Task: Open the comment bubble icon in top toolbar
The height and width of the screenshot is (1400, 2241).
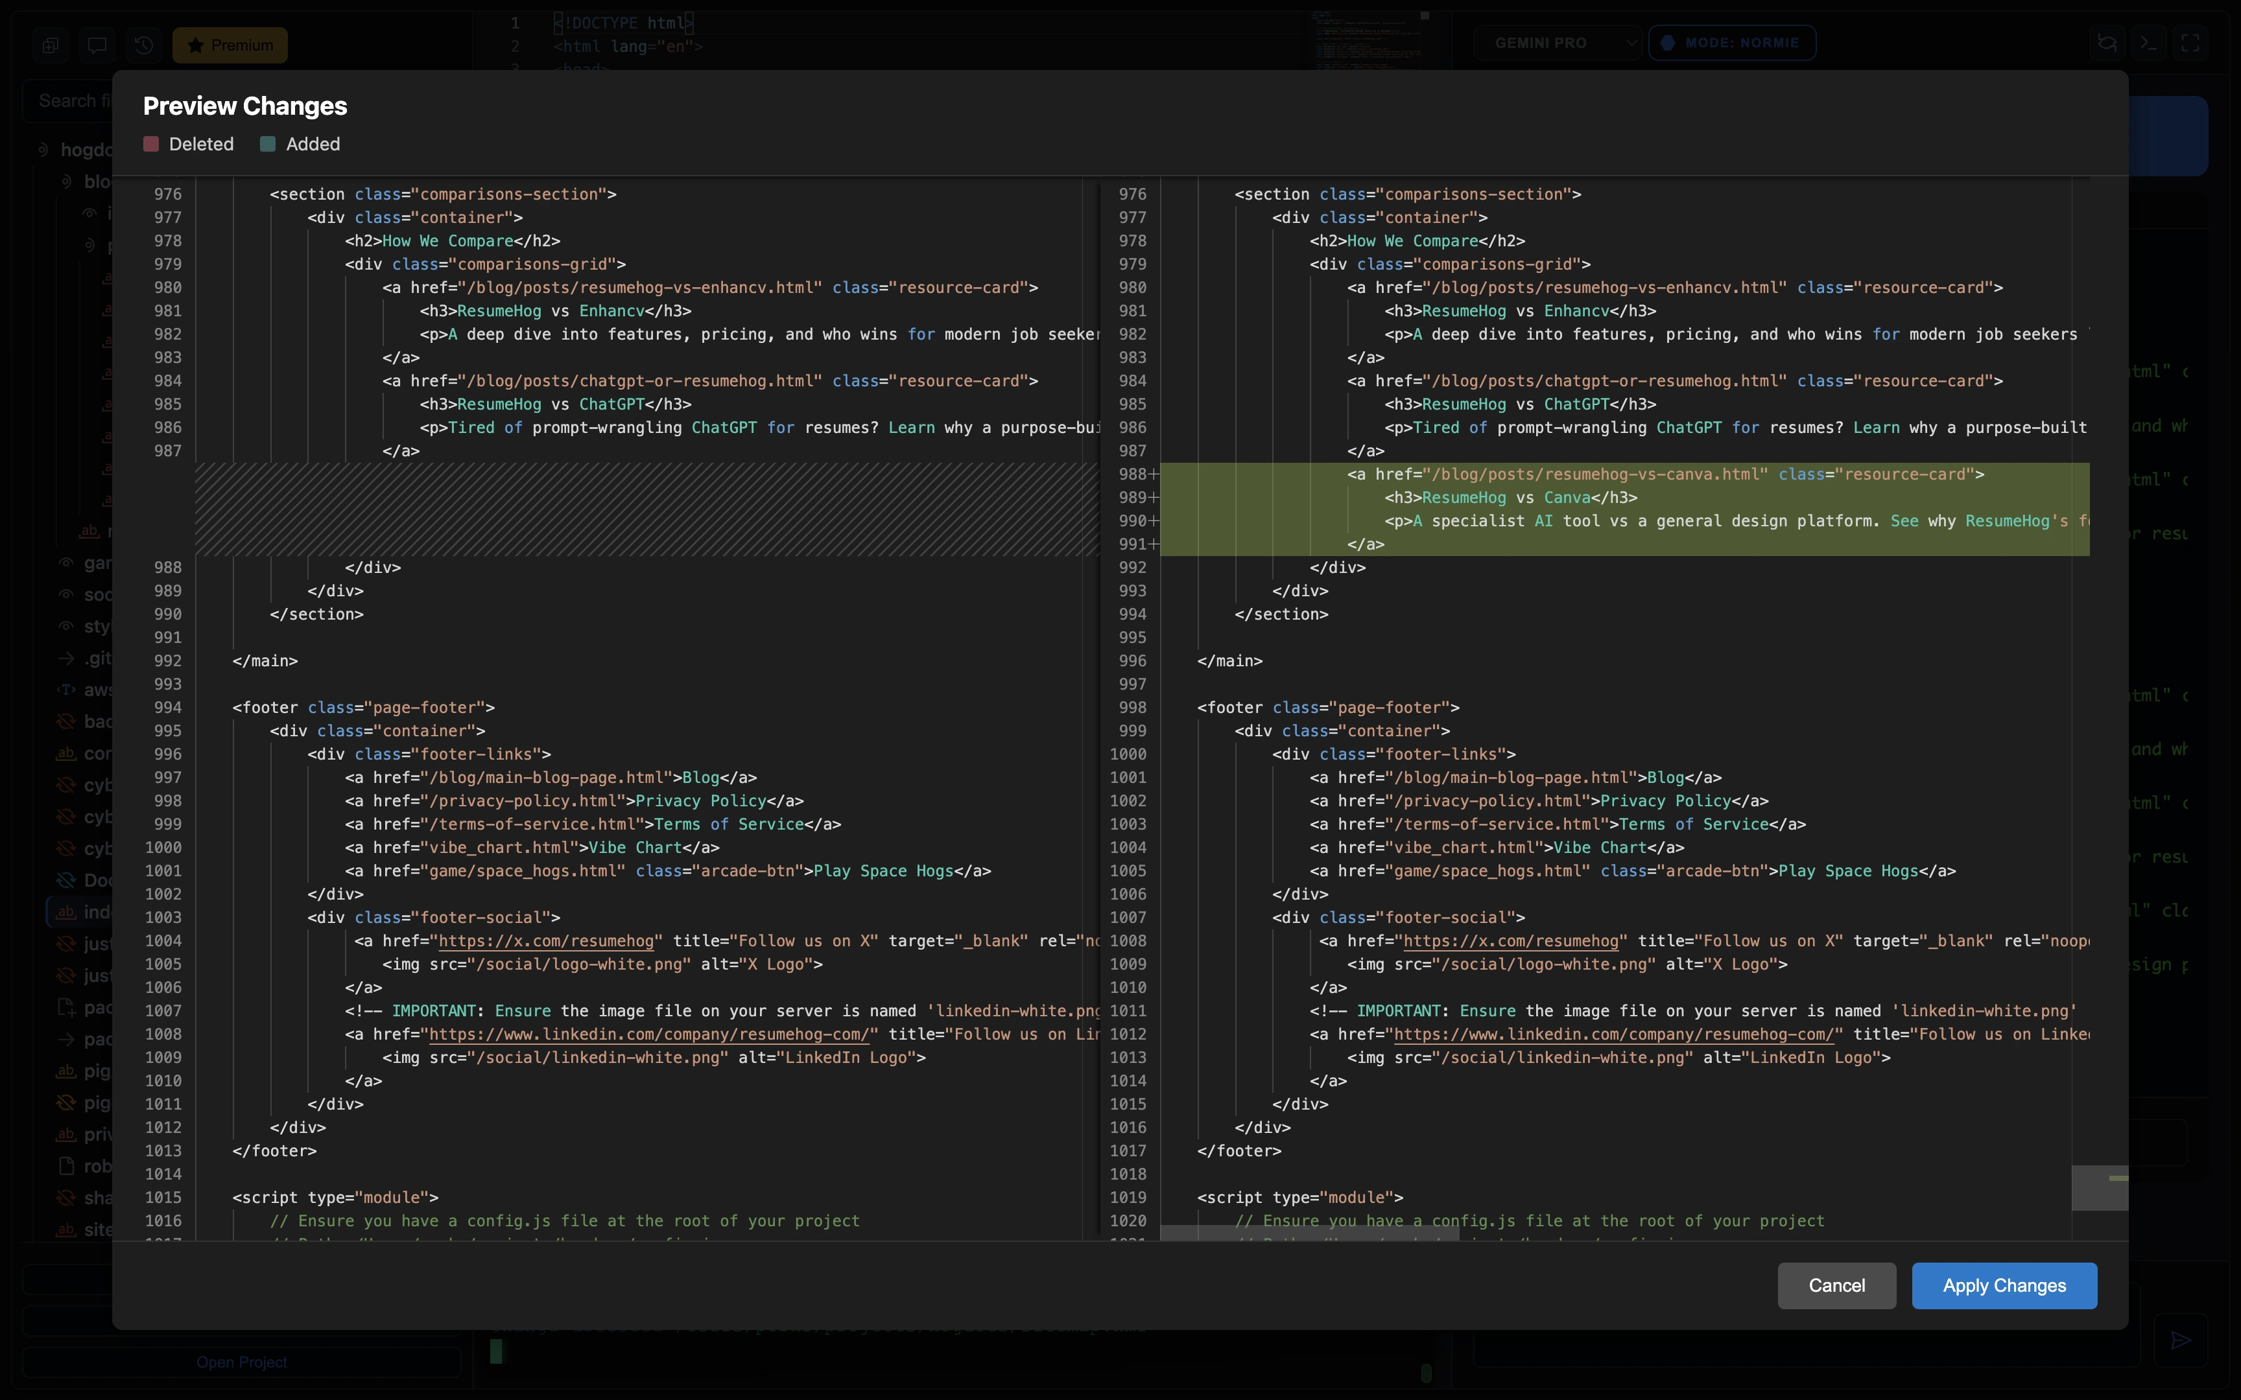Action: pyautogui.click(x=98, y=45)
